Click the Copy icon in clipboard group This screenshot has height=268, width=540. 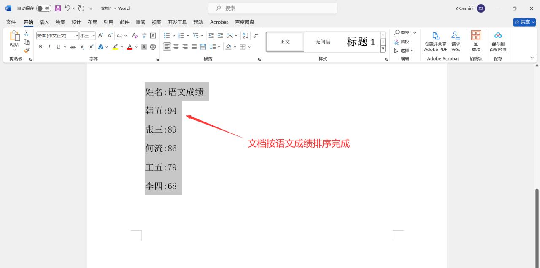click(26, 42)
